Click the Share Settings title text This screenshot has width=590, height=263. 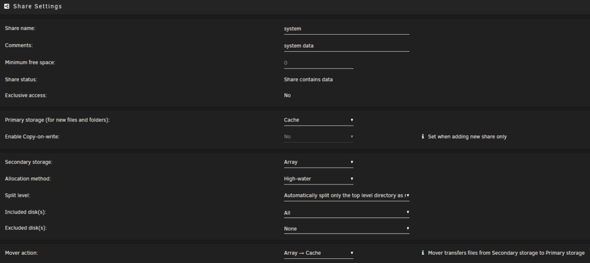click(x=38, y=6)
